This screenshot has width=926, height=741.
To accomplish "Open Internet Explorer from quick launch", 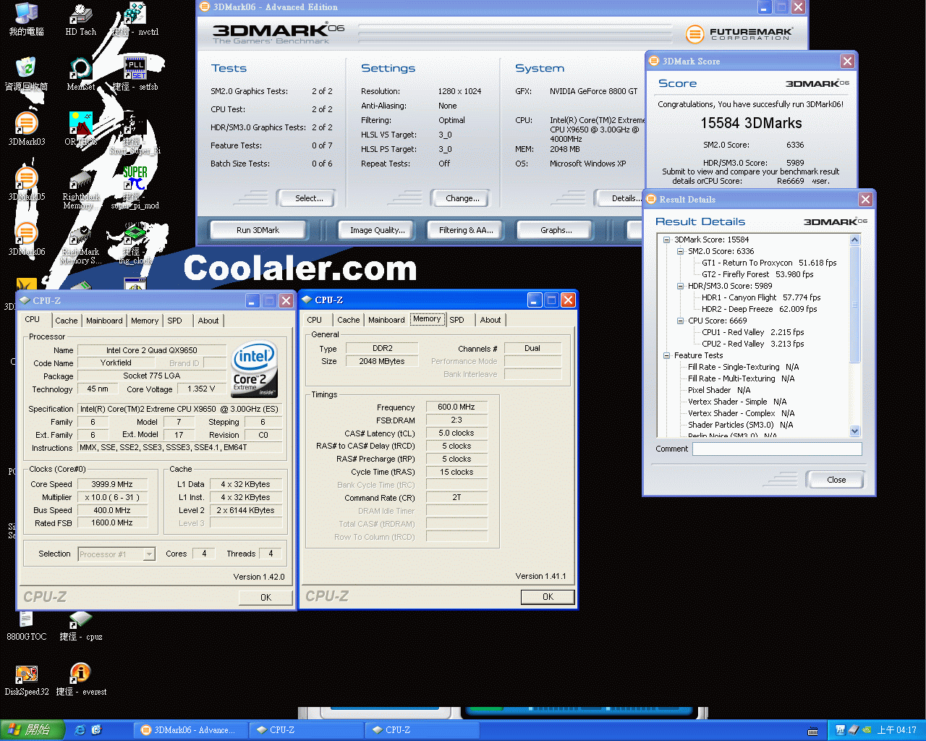I will click(x=80, y=730).
